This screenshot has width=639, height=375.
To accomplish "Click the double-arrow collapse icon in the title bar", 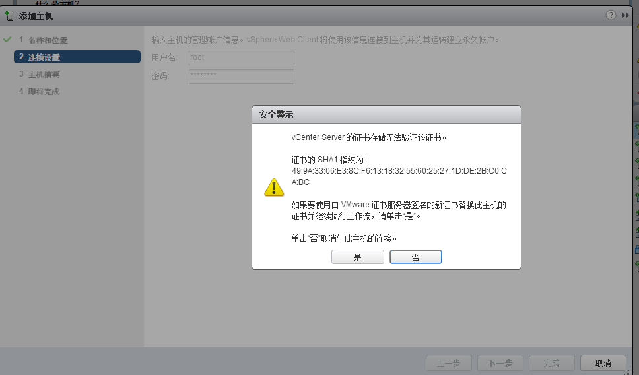I will pyautogui.click(x=625, y=15).
